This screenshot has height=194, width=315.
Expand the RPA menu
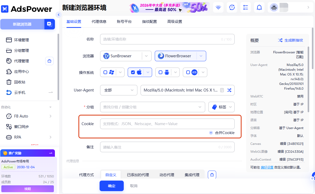tap(50, 137)
